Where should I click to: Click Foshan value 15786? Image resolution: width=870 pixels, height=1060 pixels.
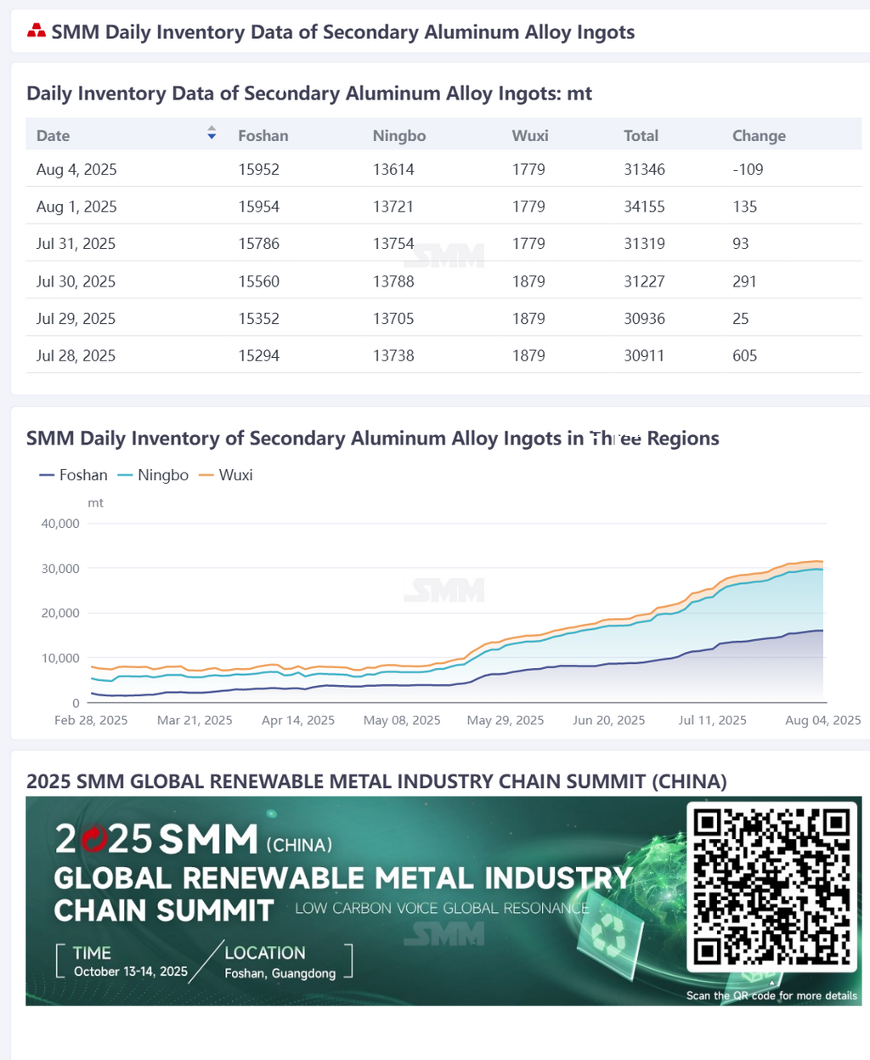pyautogui.click(x=259, y=244)
